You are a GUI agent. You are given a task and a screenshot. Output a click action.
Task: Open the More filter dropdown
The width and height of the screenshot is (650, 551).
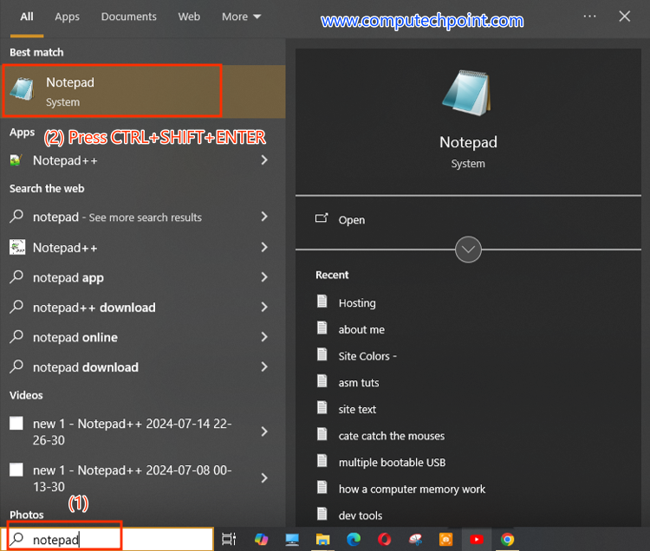click(x=241, y=16)
